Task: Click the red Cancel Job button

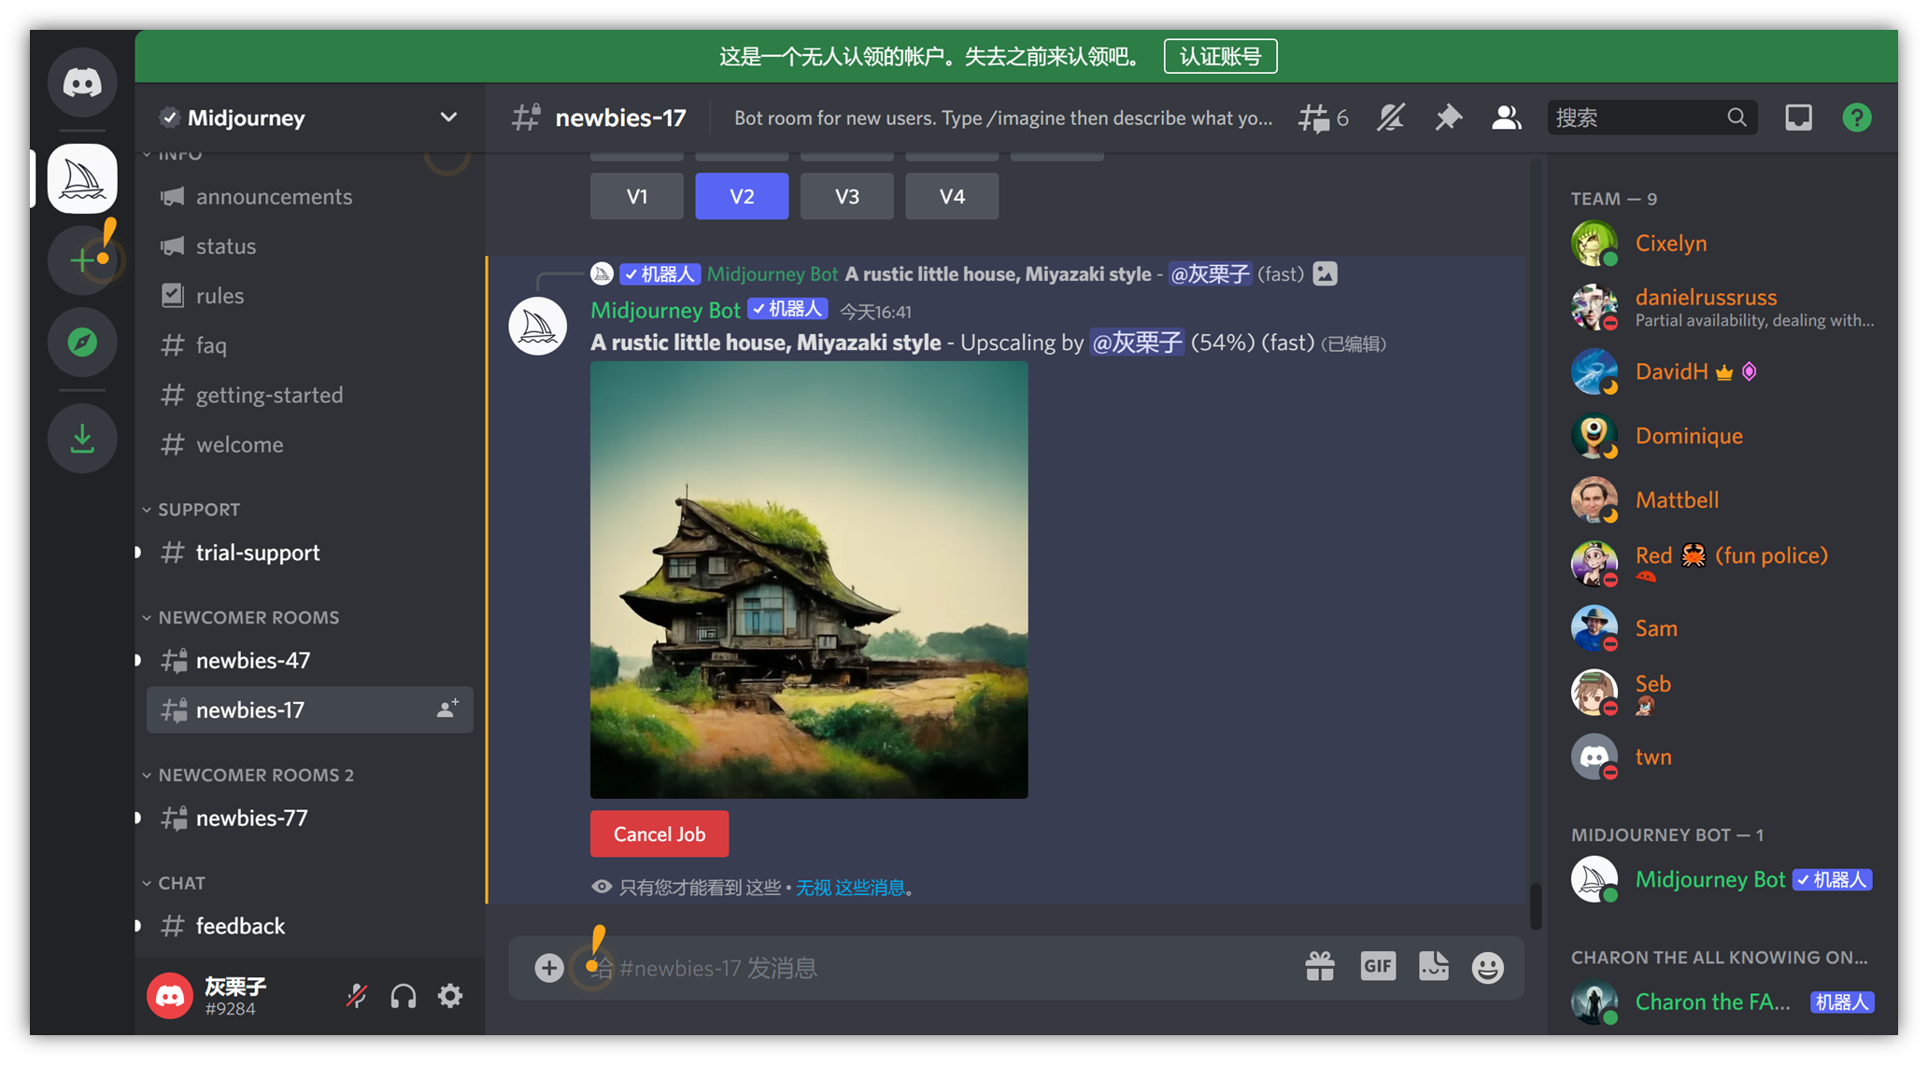Action: (659, 834)
